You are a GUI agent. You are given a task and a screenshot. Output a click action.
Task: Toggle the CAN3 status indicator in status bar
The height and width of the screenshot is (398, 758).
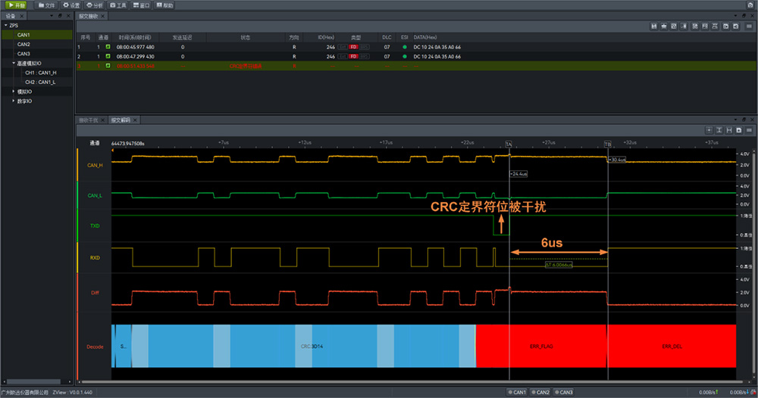click(564, 392)
